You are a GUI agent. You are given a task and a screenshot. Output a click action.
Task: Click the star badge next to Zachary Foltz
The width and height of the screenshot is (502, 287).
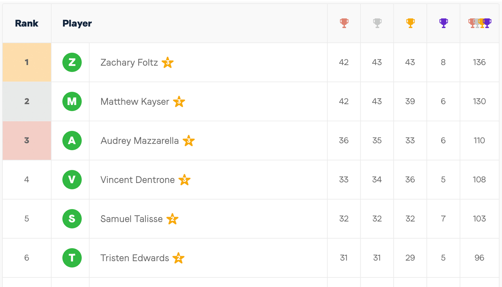click(x=168, y=62)
